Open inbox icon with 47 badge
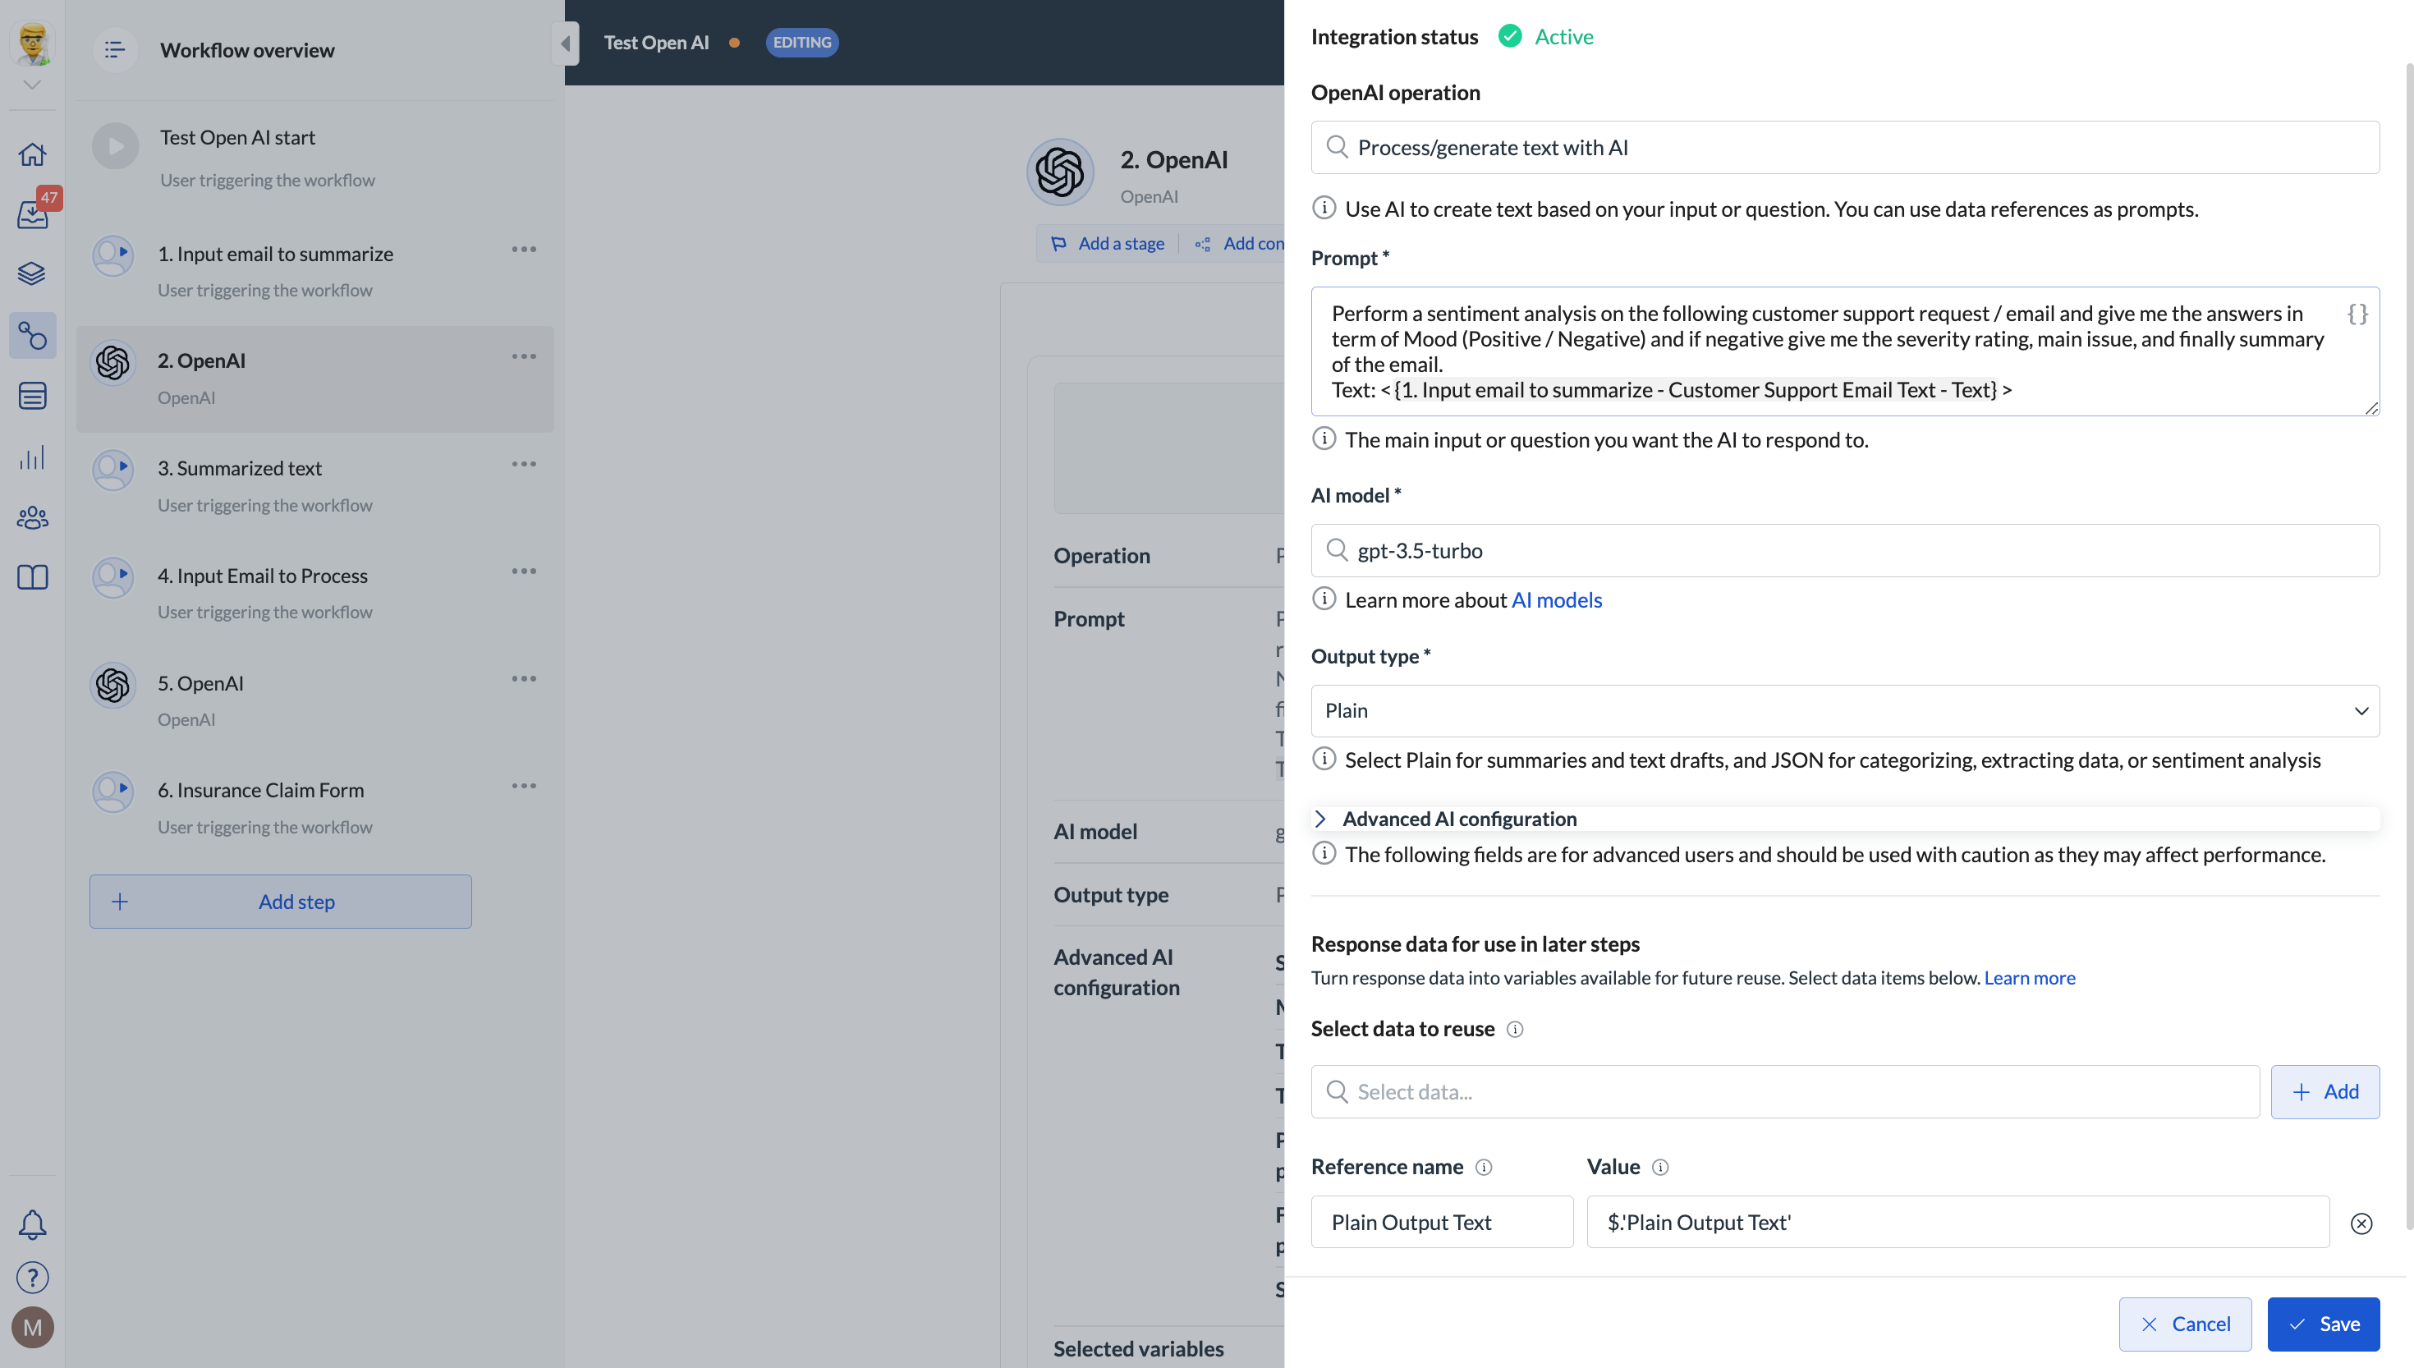The width and height of the screenshot is (2414, 1368). 33,213
